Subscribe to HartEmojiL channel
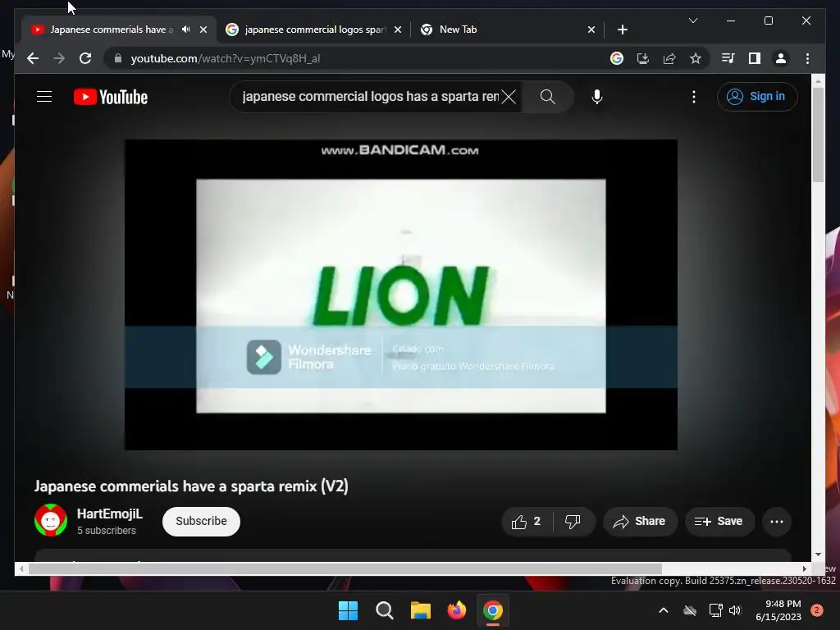Viewport: 840px width, 630px height. coord(201,521)
